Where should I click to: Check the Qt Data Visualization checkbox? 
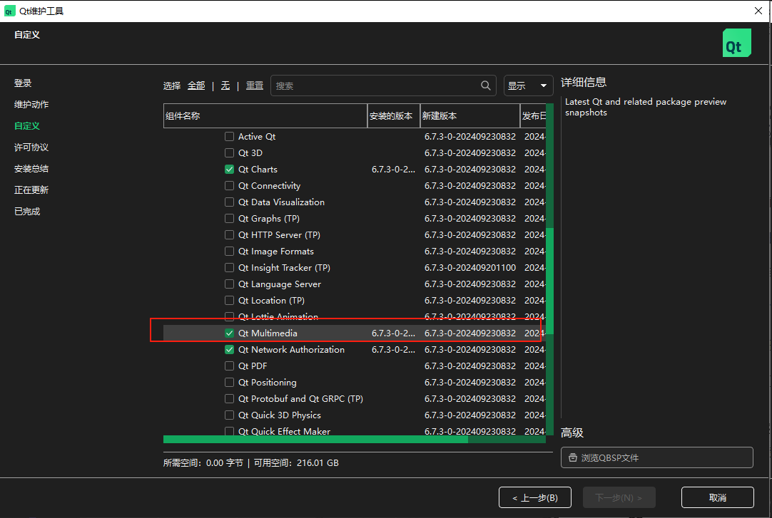click(x=229, y=202)
